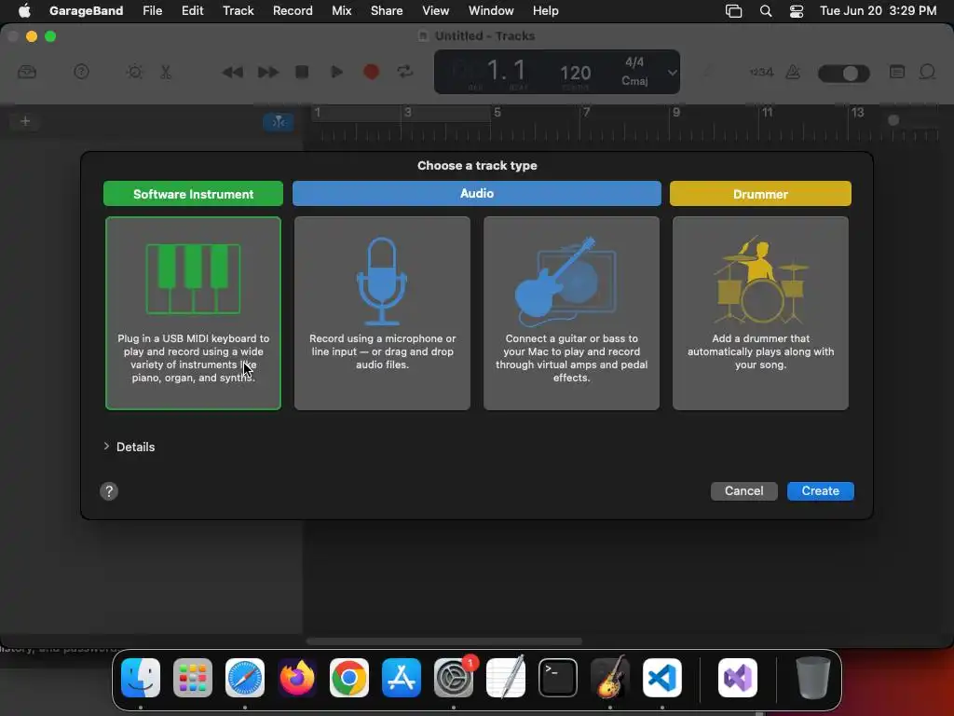Open the Loop Browser toolbar icon

[x=927, y=72]
